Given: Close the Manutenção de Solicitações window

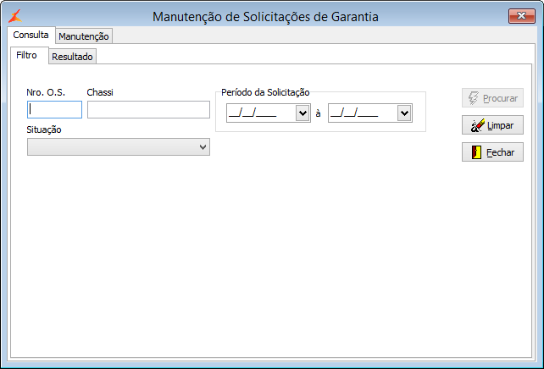Looking at the screenshot, I should click(x=521, y=16).
